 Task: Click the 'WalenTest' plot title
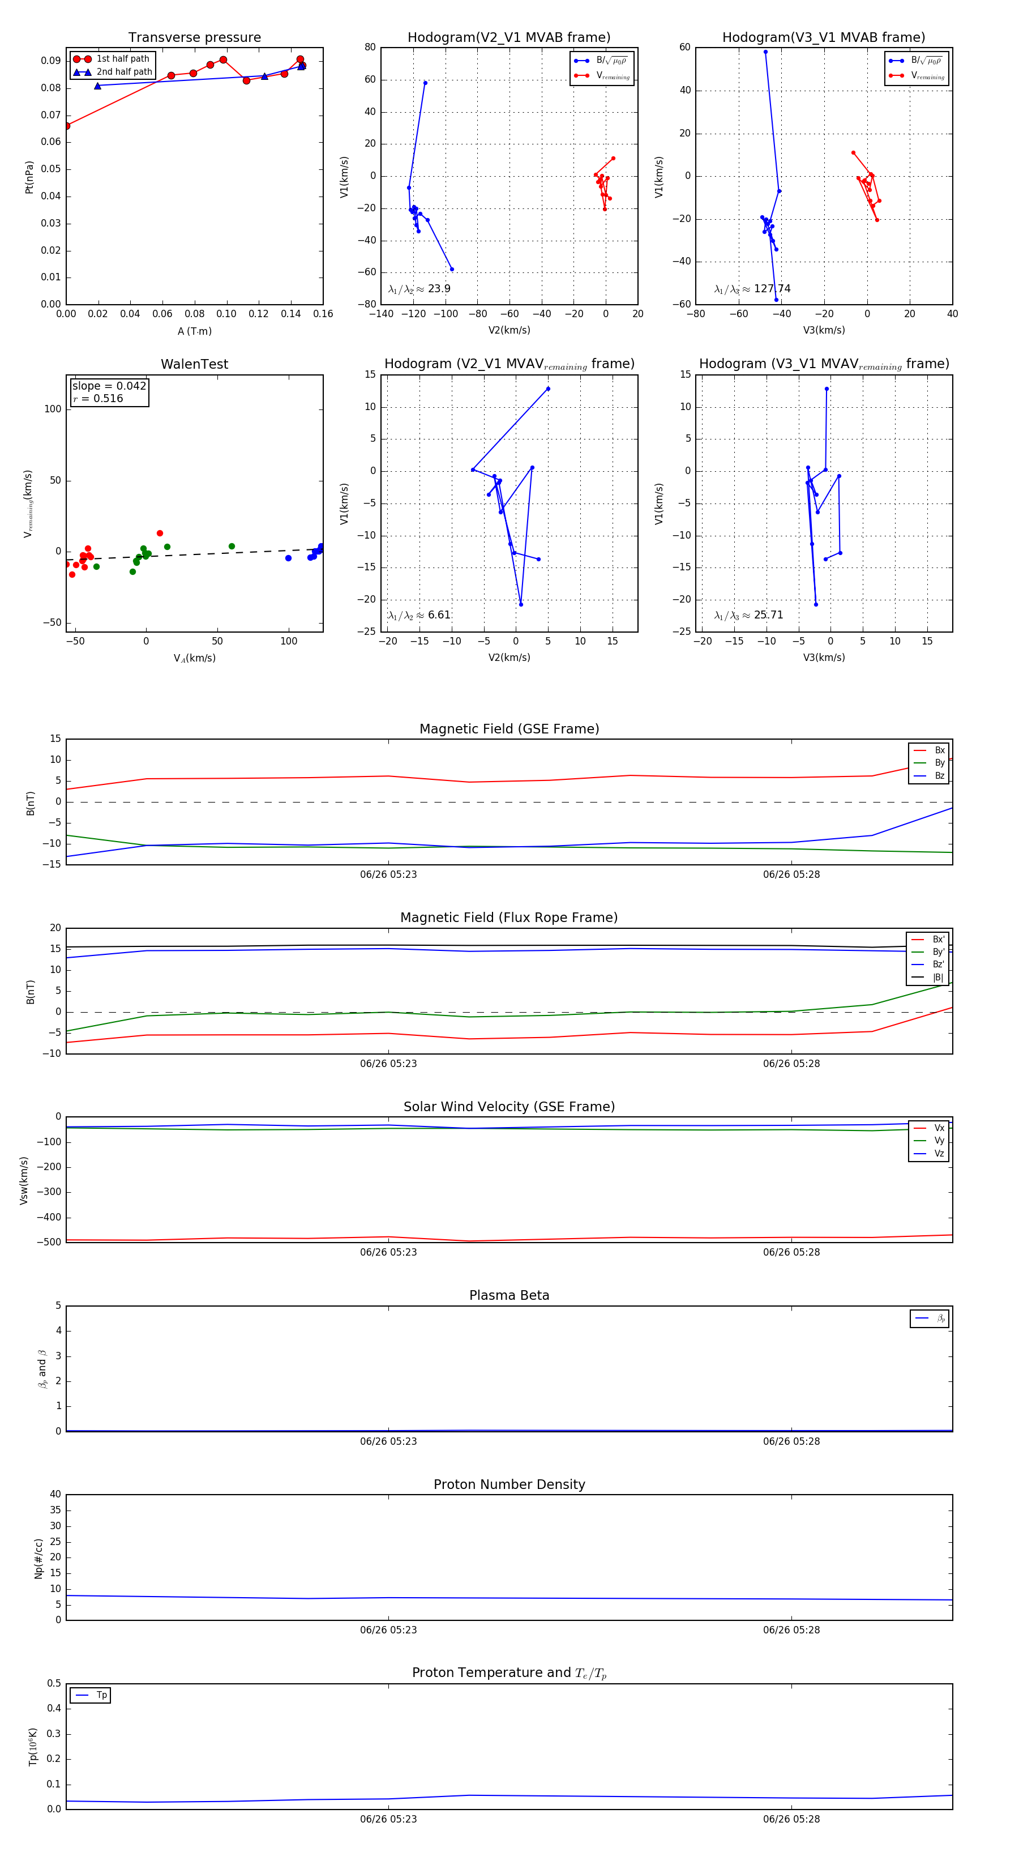(x=194, y=364)
